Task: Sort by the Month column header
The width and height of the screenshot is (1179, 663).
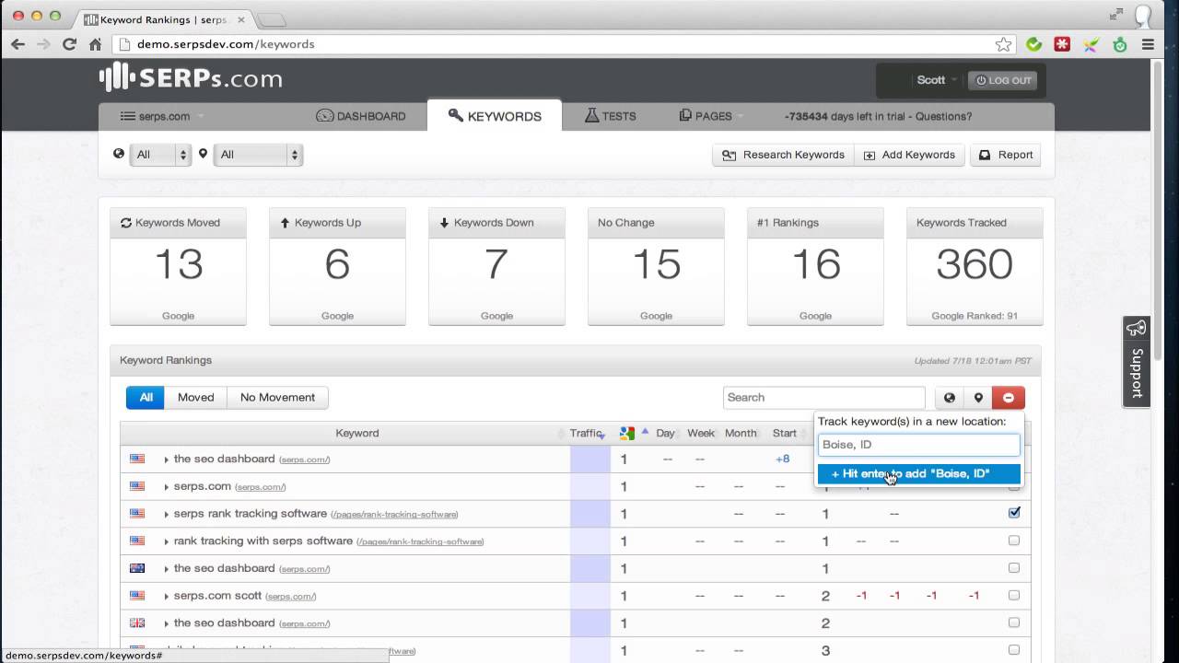Action: point(741,433)
